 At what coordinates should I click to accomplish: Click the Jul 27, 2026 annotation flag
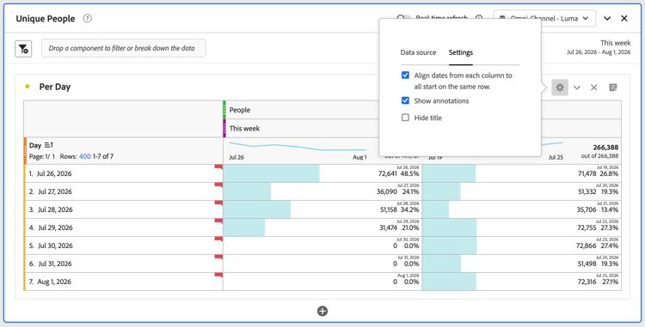click(218, 185)
